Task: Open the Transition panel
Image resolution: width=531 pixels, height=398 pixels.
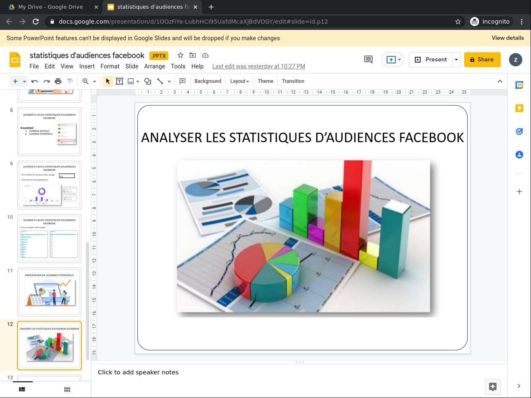Action: [x=293, y=81]
